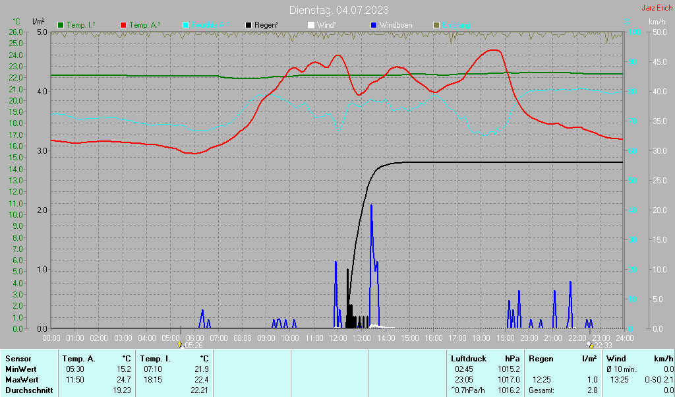Select the cyan Feuchte A. legend swatch
The height and width of the screenshot is (397, 675).
[x=186, y=26]
